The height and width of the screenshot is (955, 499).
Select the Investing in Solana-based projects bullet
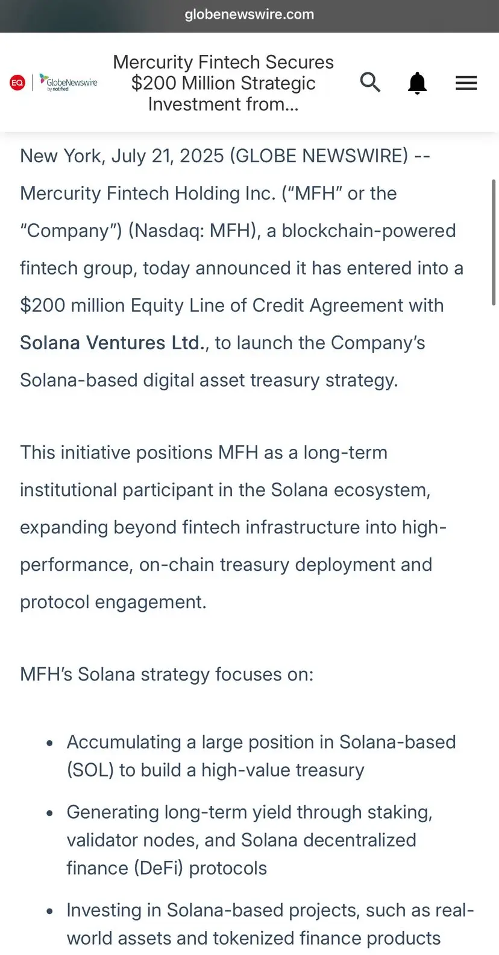270,924
